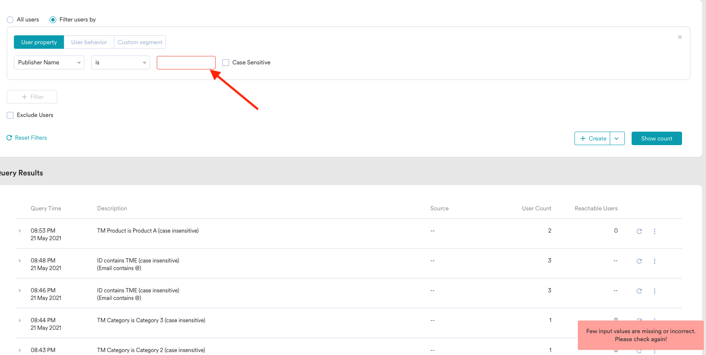
Task: Open the Publisher Name property dropdown
Action: click(49, 63)
